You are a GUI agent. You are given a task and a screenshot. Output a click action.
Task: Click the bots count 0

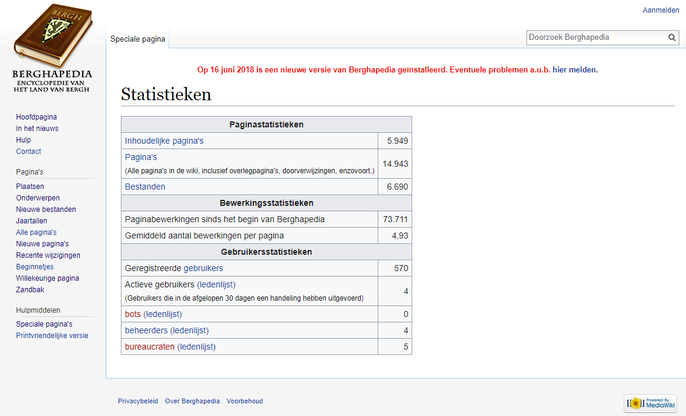coord(406,314)
